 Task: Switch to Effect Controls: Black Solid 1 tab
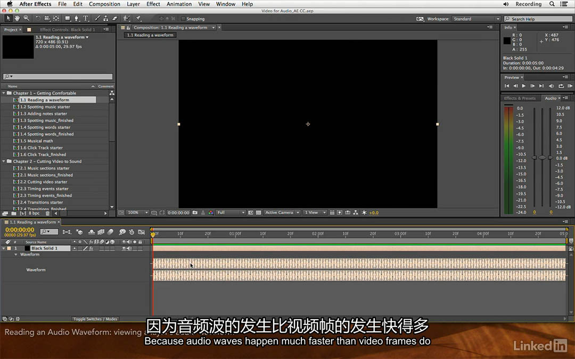click(x=67, y=30)
